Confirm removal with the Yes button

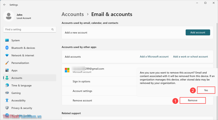coord(206,90)
